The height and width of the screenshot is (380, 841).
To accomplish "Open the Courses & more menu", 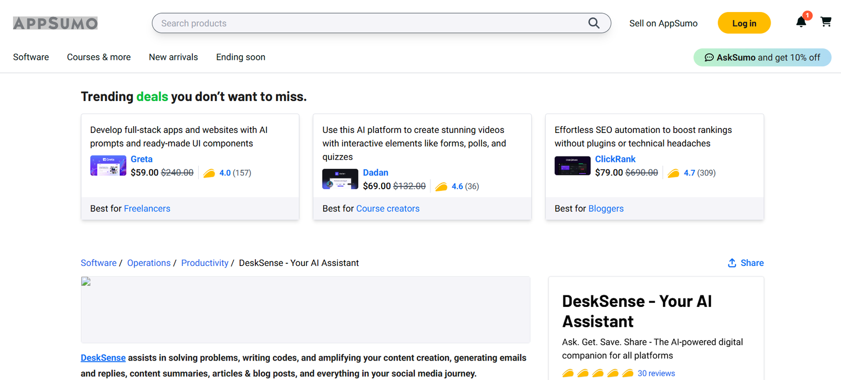I will [99, 57].
